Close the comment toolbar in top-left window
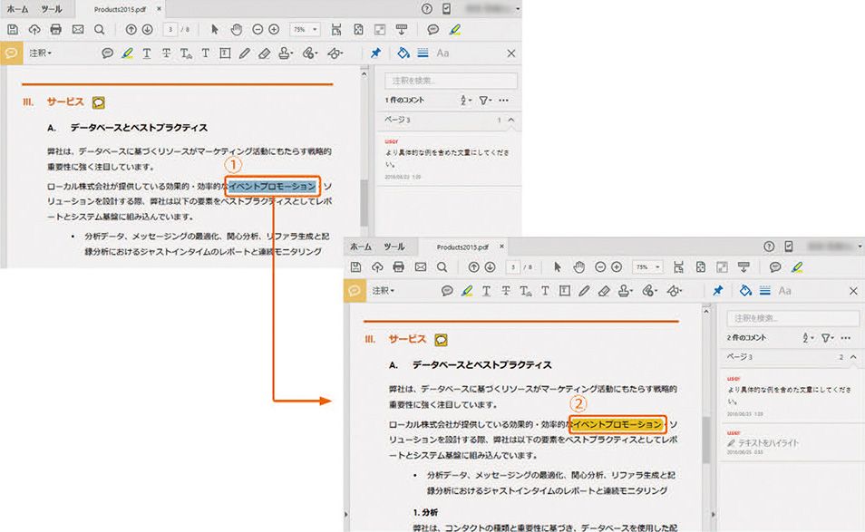The image size is (865, 532). (510, 53)
